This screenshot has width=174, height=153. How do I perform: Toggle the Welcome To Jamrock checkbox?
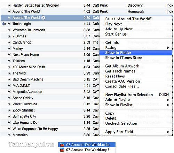pyautogui.click(x=9, y=30)
